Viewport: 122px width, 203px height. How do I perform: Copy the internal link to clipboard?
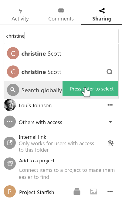[110, 143]
